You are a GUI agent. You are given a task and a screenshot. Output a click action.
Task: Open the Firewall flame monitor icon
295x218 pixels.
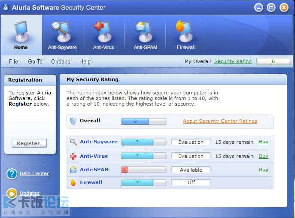(x=185, y=31)
